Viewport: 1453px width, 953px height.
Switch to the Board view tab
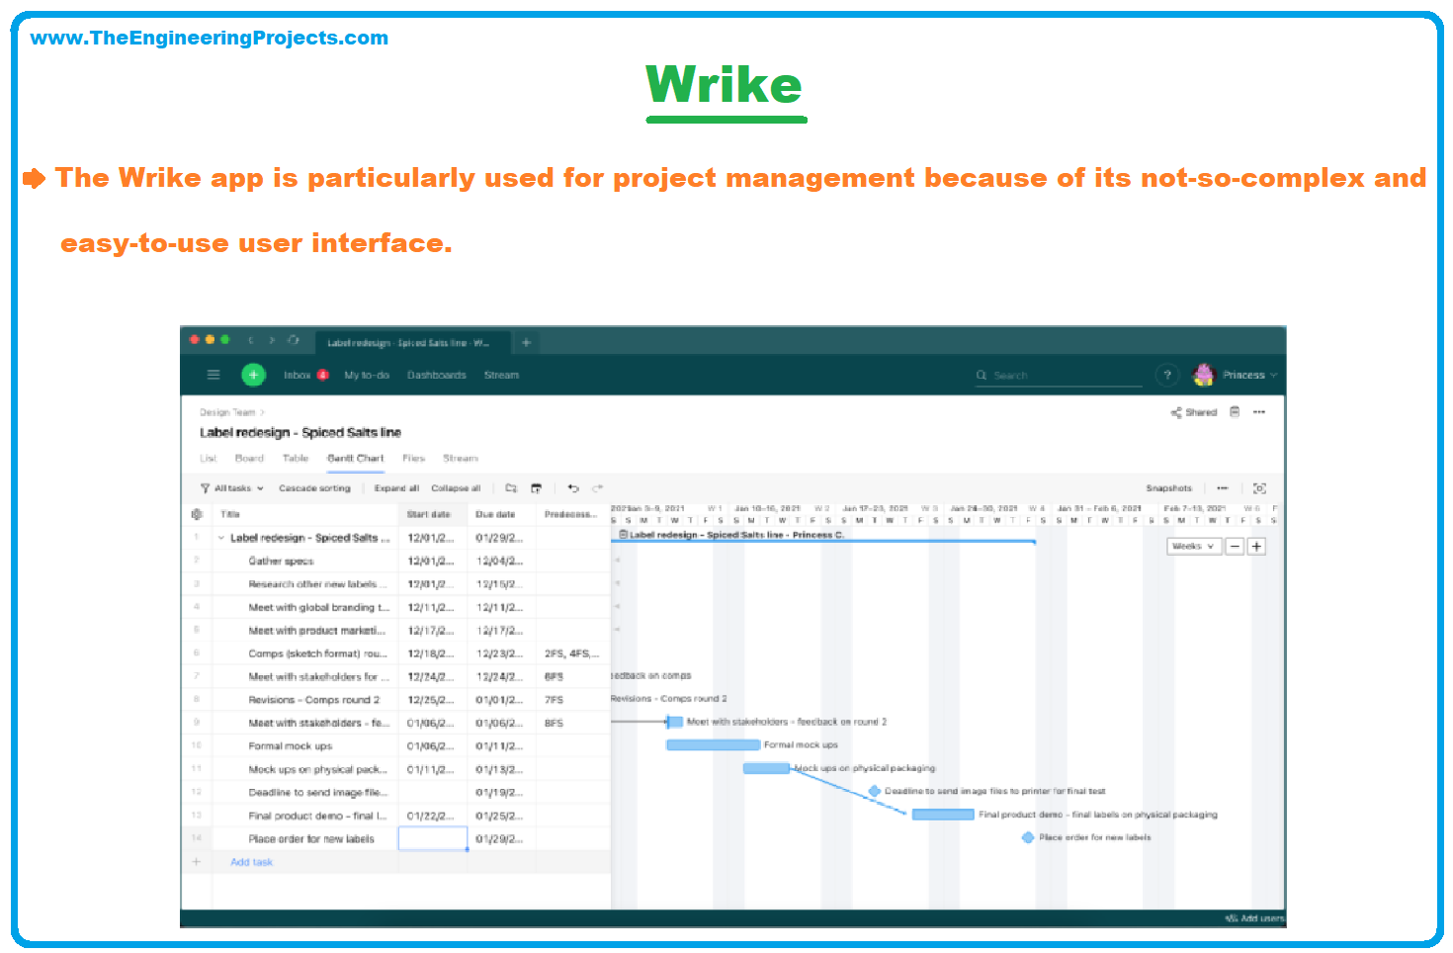(249, 458)
